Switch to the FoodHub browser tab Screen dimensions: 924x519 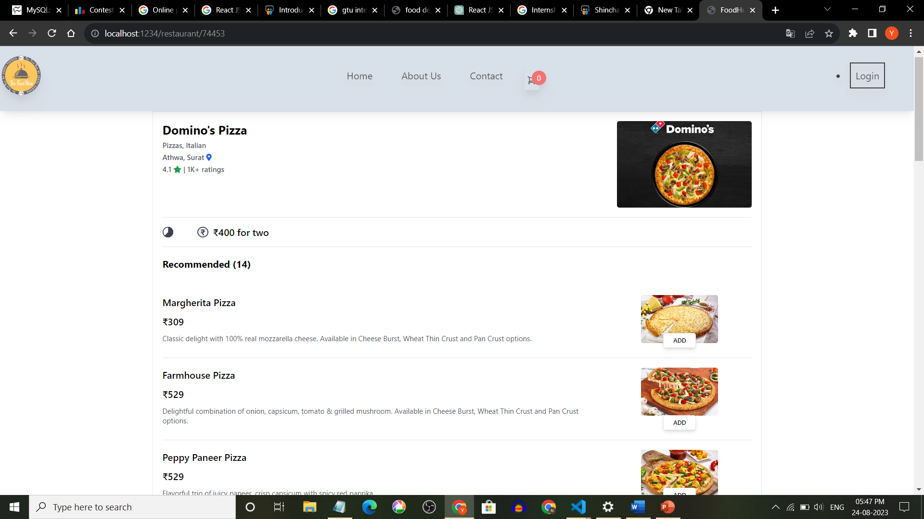(x=730, y=10)
